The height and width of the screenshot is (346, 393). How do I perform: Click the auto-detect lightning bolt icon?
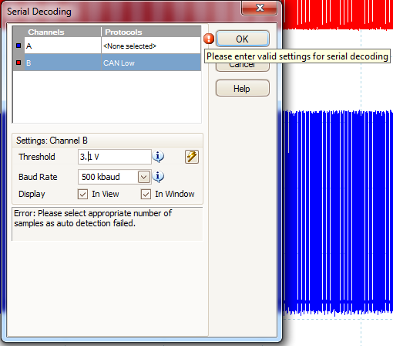coord(192,157)
